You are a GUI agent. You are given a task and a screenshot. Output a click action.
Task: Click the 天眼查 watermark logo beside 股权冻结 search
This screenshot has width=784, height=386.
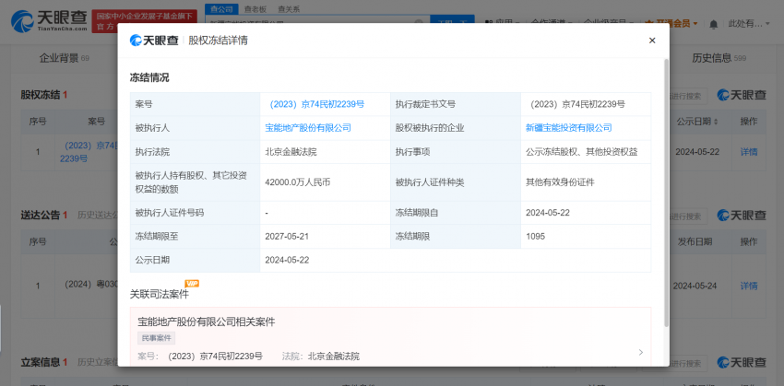coord(742,94)
